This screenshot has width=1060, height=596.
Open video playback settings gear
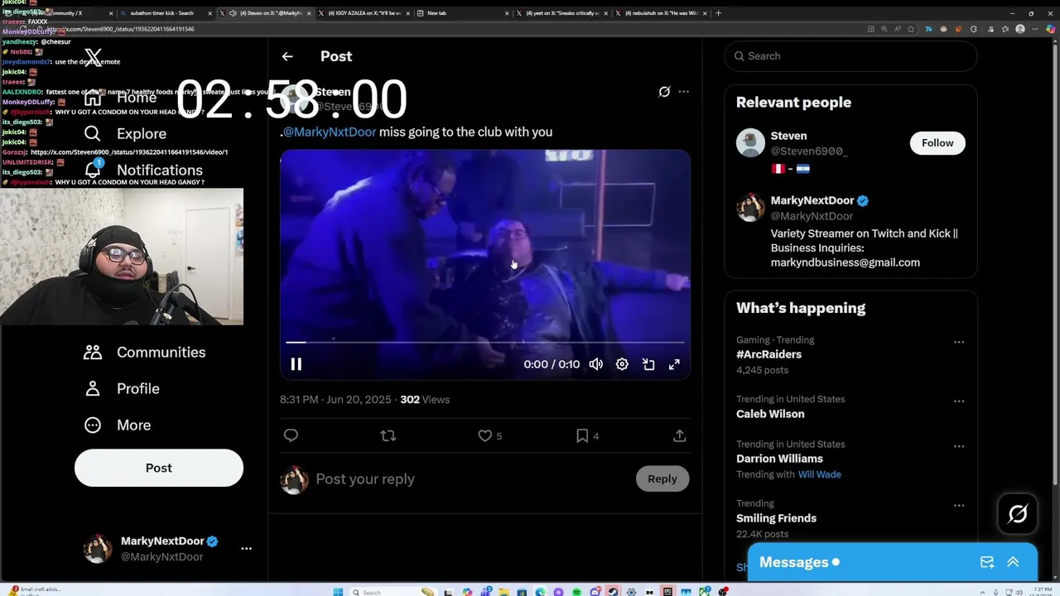622,364
